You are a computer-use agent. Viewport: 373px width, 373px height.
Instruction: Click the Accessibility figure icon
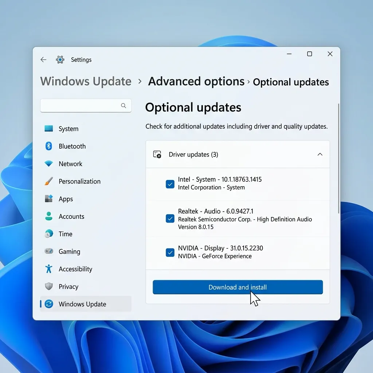49,269
